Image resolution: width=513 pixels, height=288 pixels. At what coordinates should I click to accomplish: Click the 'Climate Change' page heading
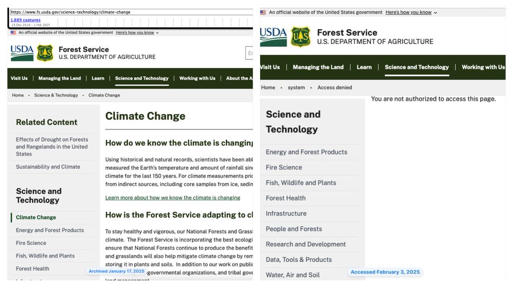pos(145,116)
